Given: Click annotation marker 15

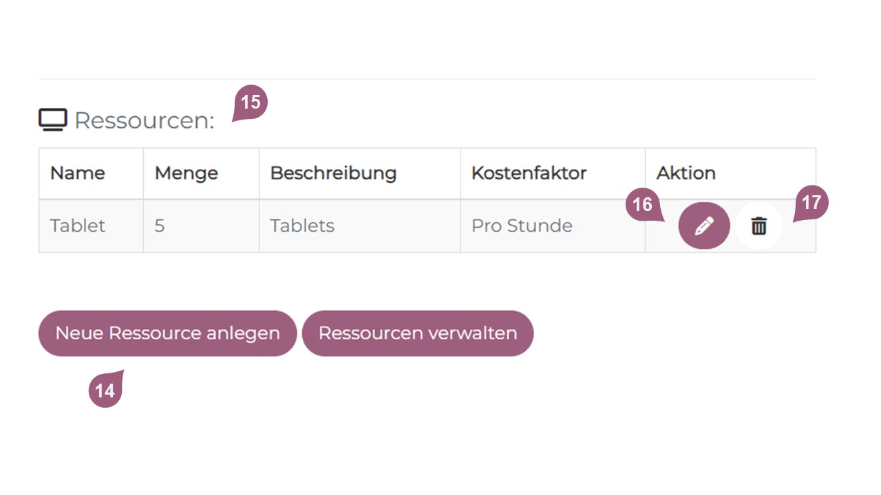Looking at the screenshot, I should point(251,102).
